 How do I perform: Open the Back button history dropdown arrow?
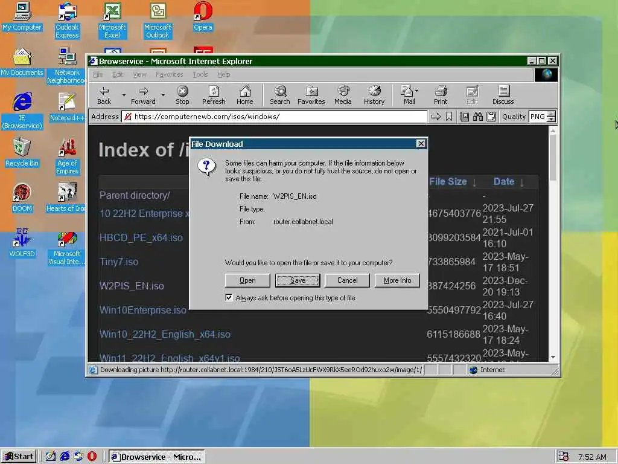click(x=124, y=95)
